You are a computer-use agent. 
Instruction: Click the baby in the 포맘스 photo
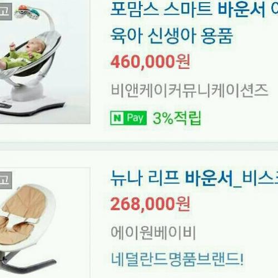pos(23,54)
